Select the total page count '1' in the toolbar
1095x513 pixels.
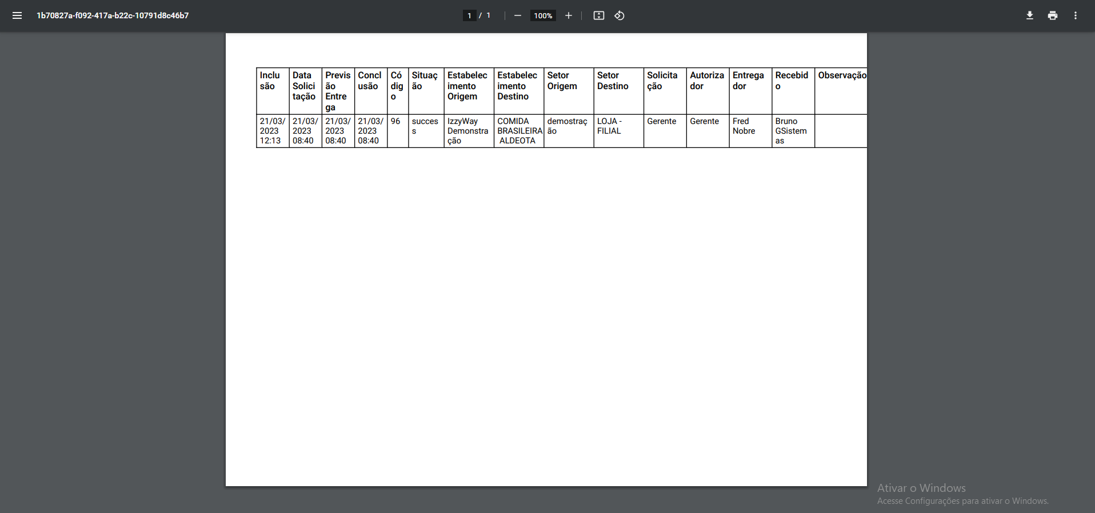(x=489, y=15)
